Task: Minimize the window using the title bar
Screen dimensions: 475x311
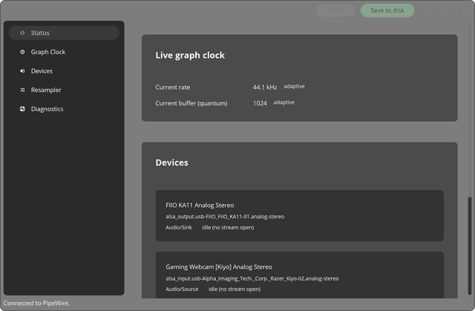Action: [x=427, y=10]
